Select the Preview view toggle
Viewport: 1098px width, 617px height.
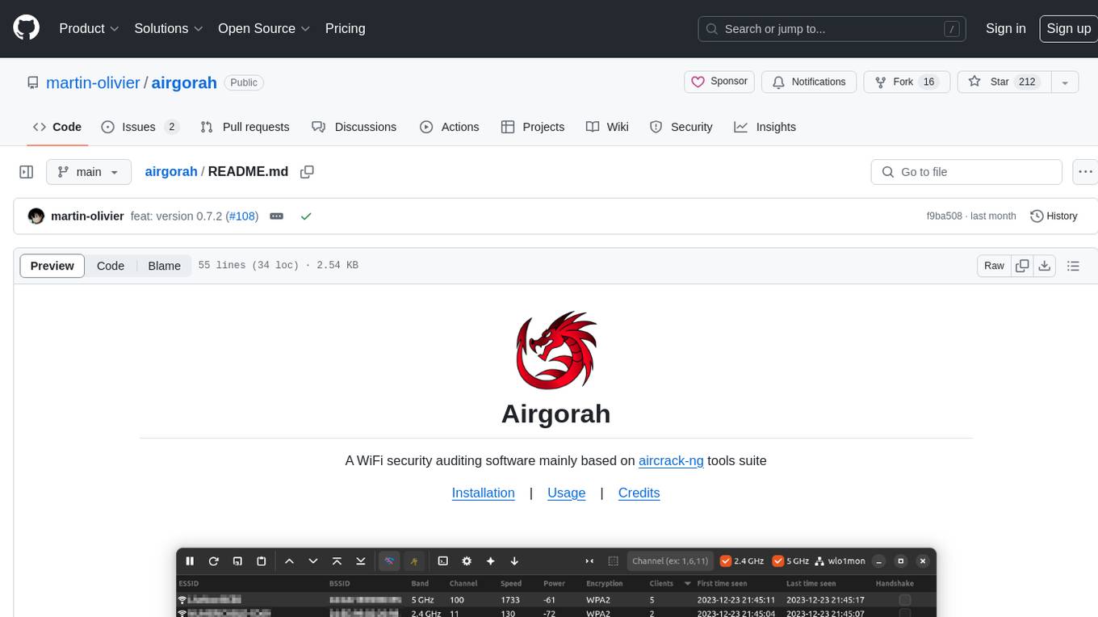coord(52,266)
